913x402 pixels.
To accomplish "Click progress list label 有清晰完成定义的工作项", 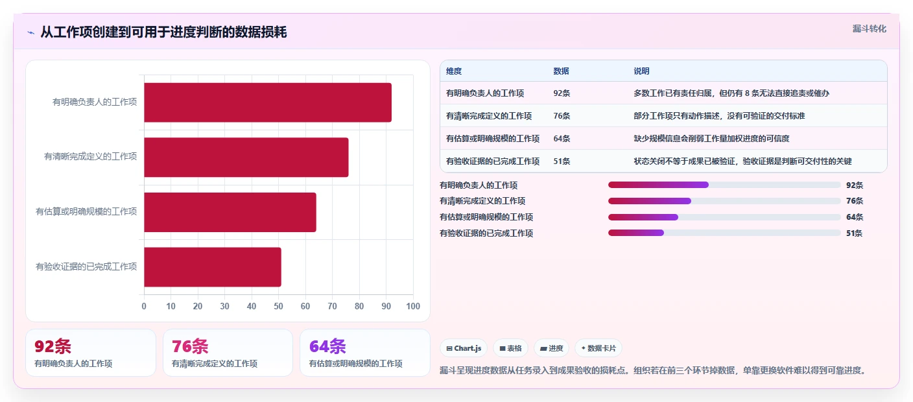I will [482, 201].
